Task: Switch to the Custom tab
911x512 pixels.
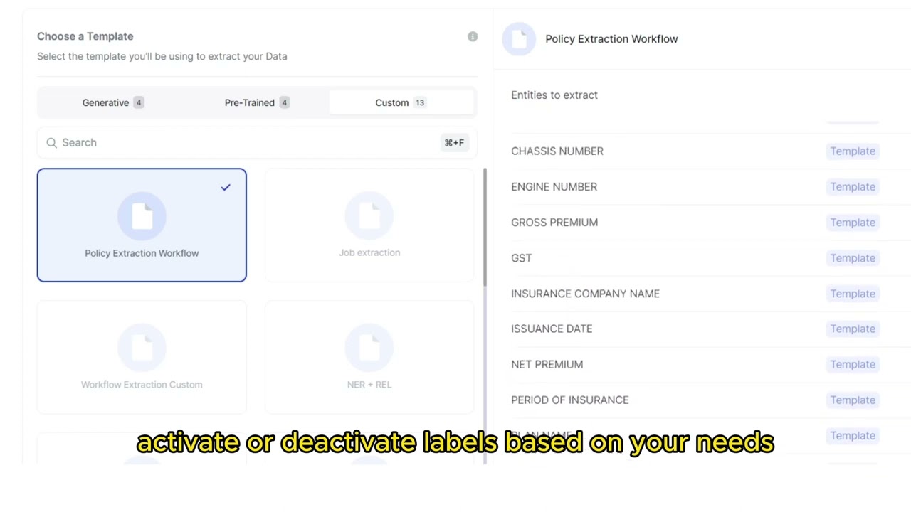Action: pos(401,102)
